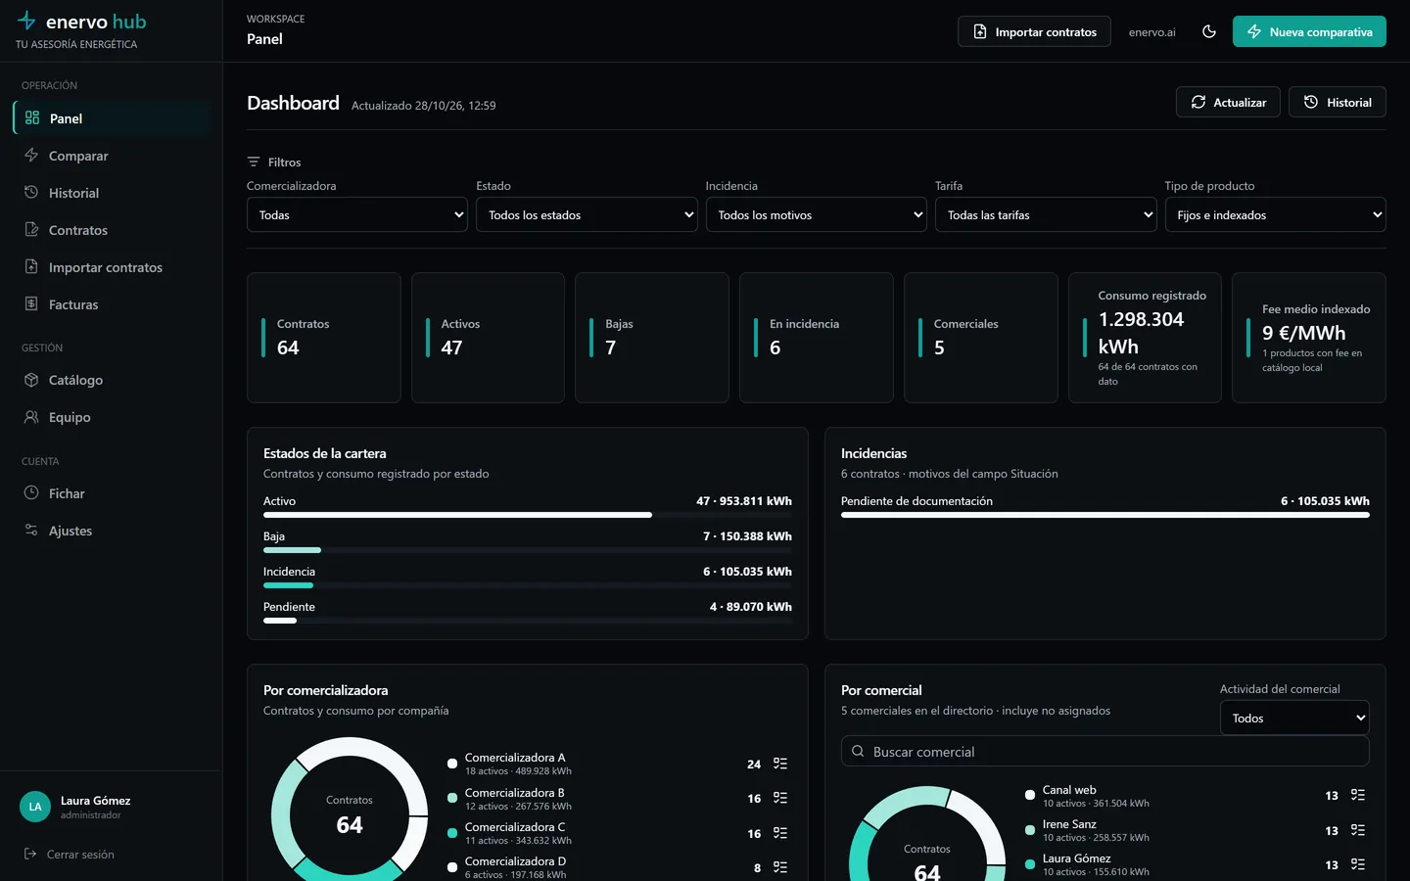Viewport: 1410px width, 881px height.
Task: Open the Tarifa dropdown
Action: click(1046, 214)
